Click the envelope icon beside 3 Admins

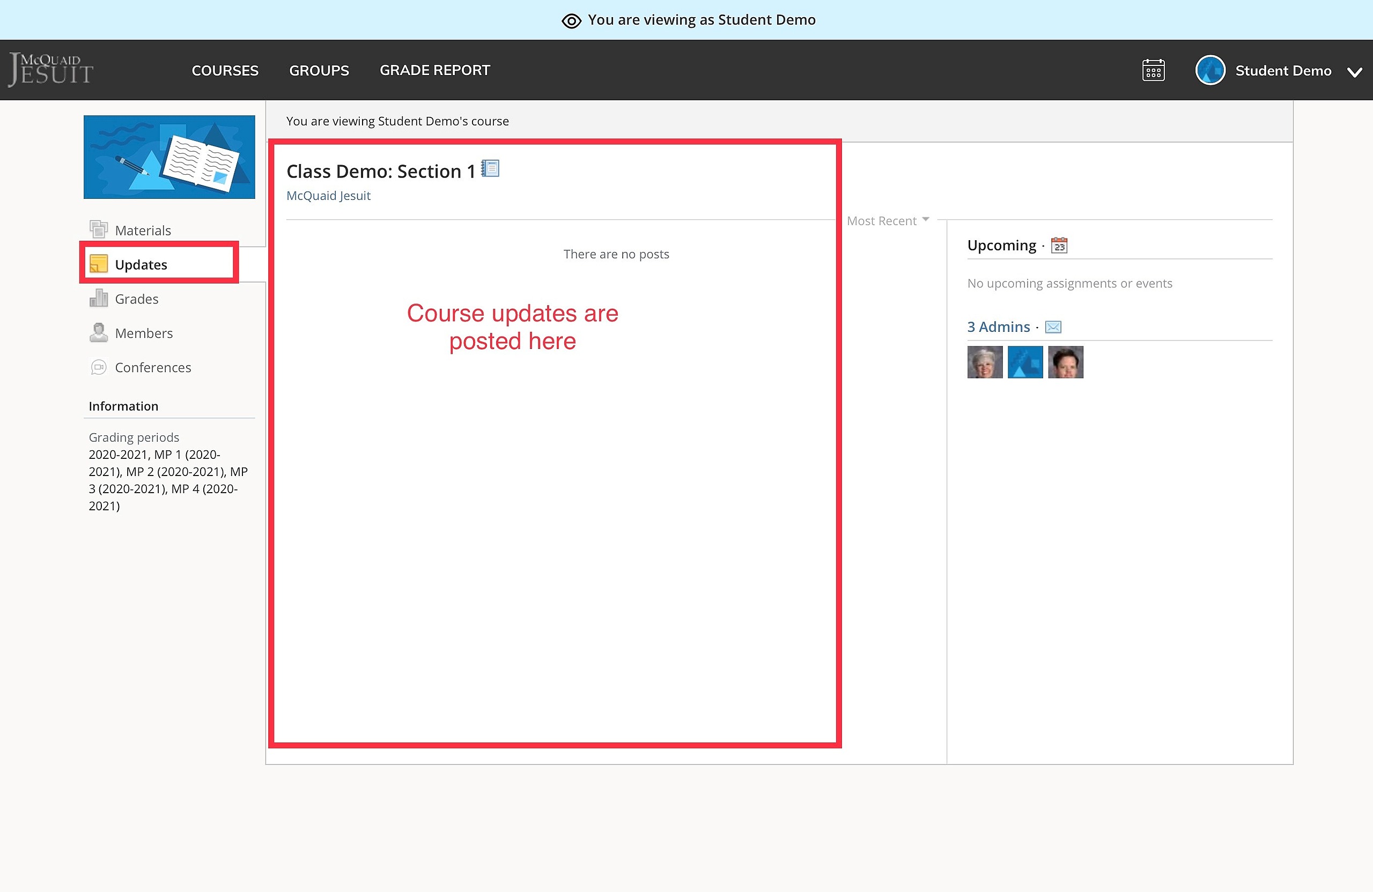tap(1053, 327)
